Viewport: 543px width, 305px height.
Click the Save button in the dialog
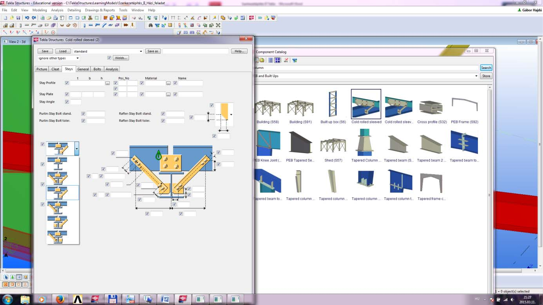(x=45, y=51)
